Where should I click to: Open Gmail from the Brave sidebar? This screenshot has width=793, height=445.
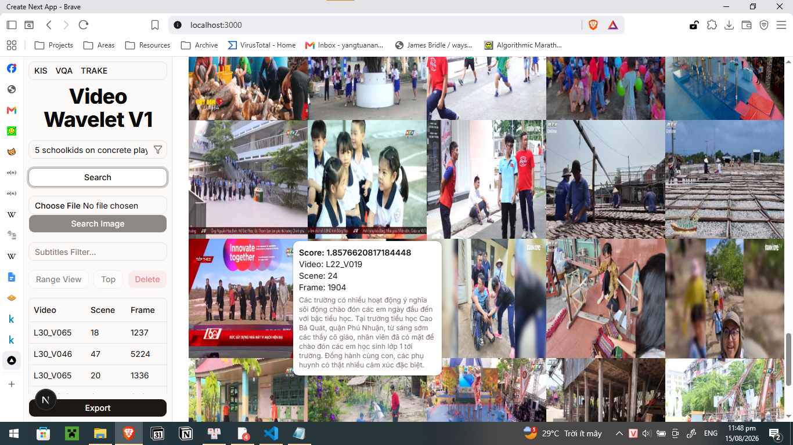[x=12, y=110]
